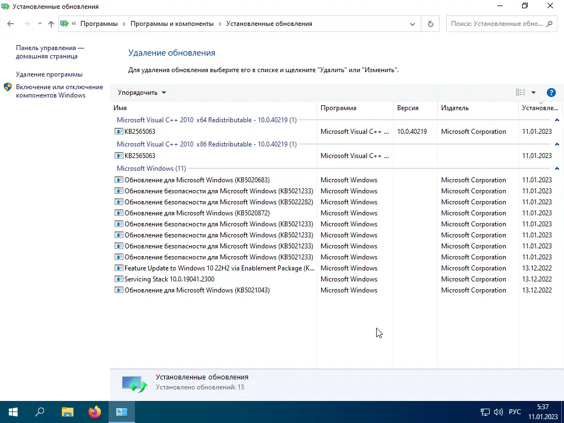Open the Help question mark button
This screenshot has height=423, width=564.
click(551, 93)
